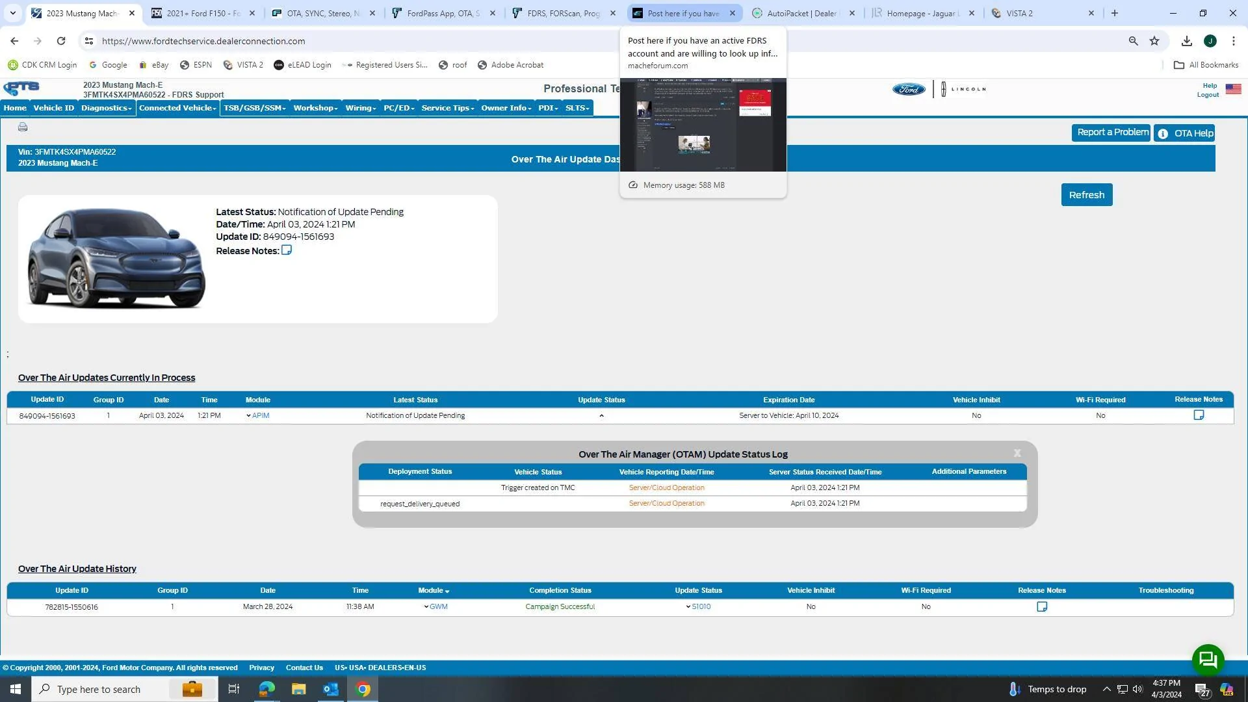The image size is (1248, 702).
Task: Switch to 2021+ Ford F150 tab
Action: [203, 13]
